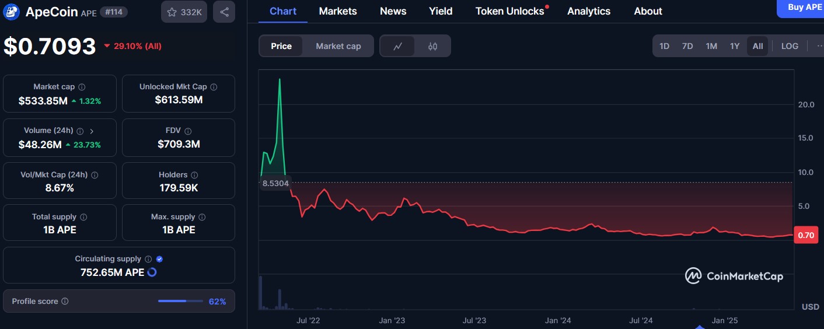Set chart range to 1Y

[735, 46]
